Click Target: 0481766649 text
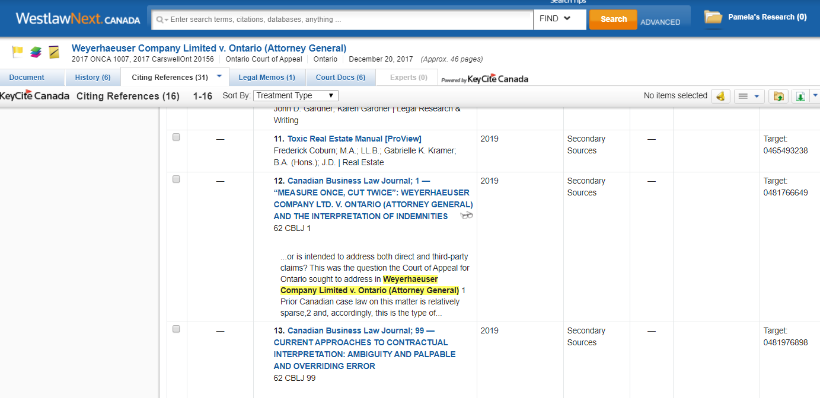 (x=786, y=187)
